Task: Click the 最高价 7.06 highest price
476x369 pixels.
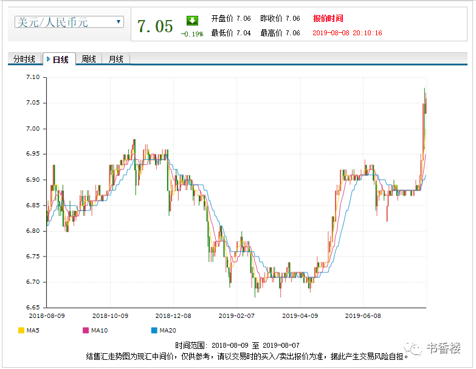Action: [x=280, y=33]
